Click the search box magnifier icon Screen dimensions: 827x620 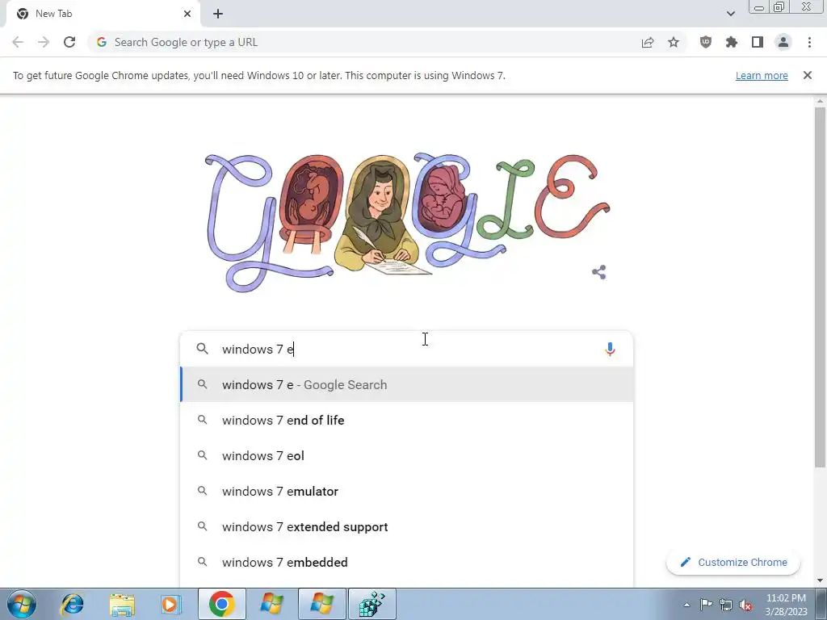click(x=202, y=349)
